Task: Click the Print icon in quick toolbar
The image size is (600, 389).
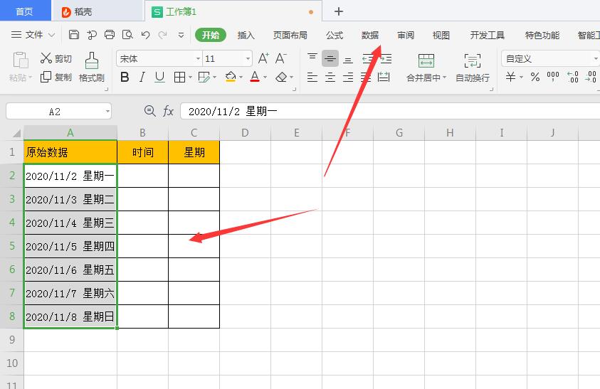Action: (x=110, y=35)
